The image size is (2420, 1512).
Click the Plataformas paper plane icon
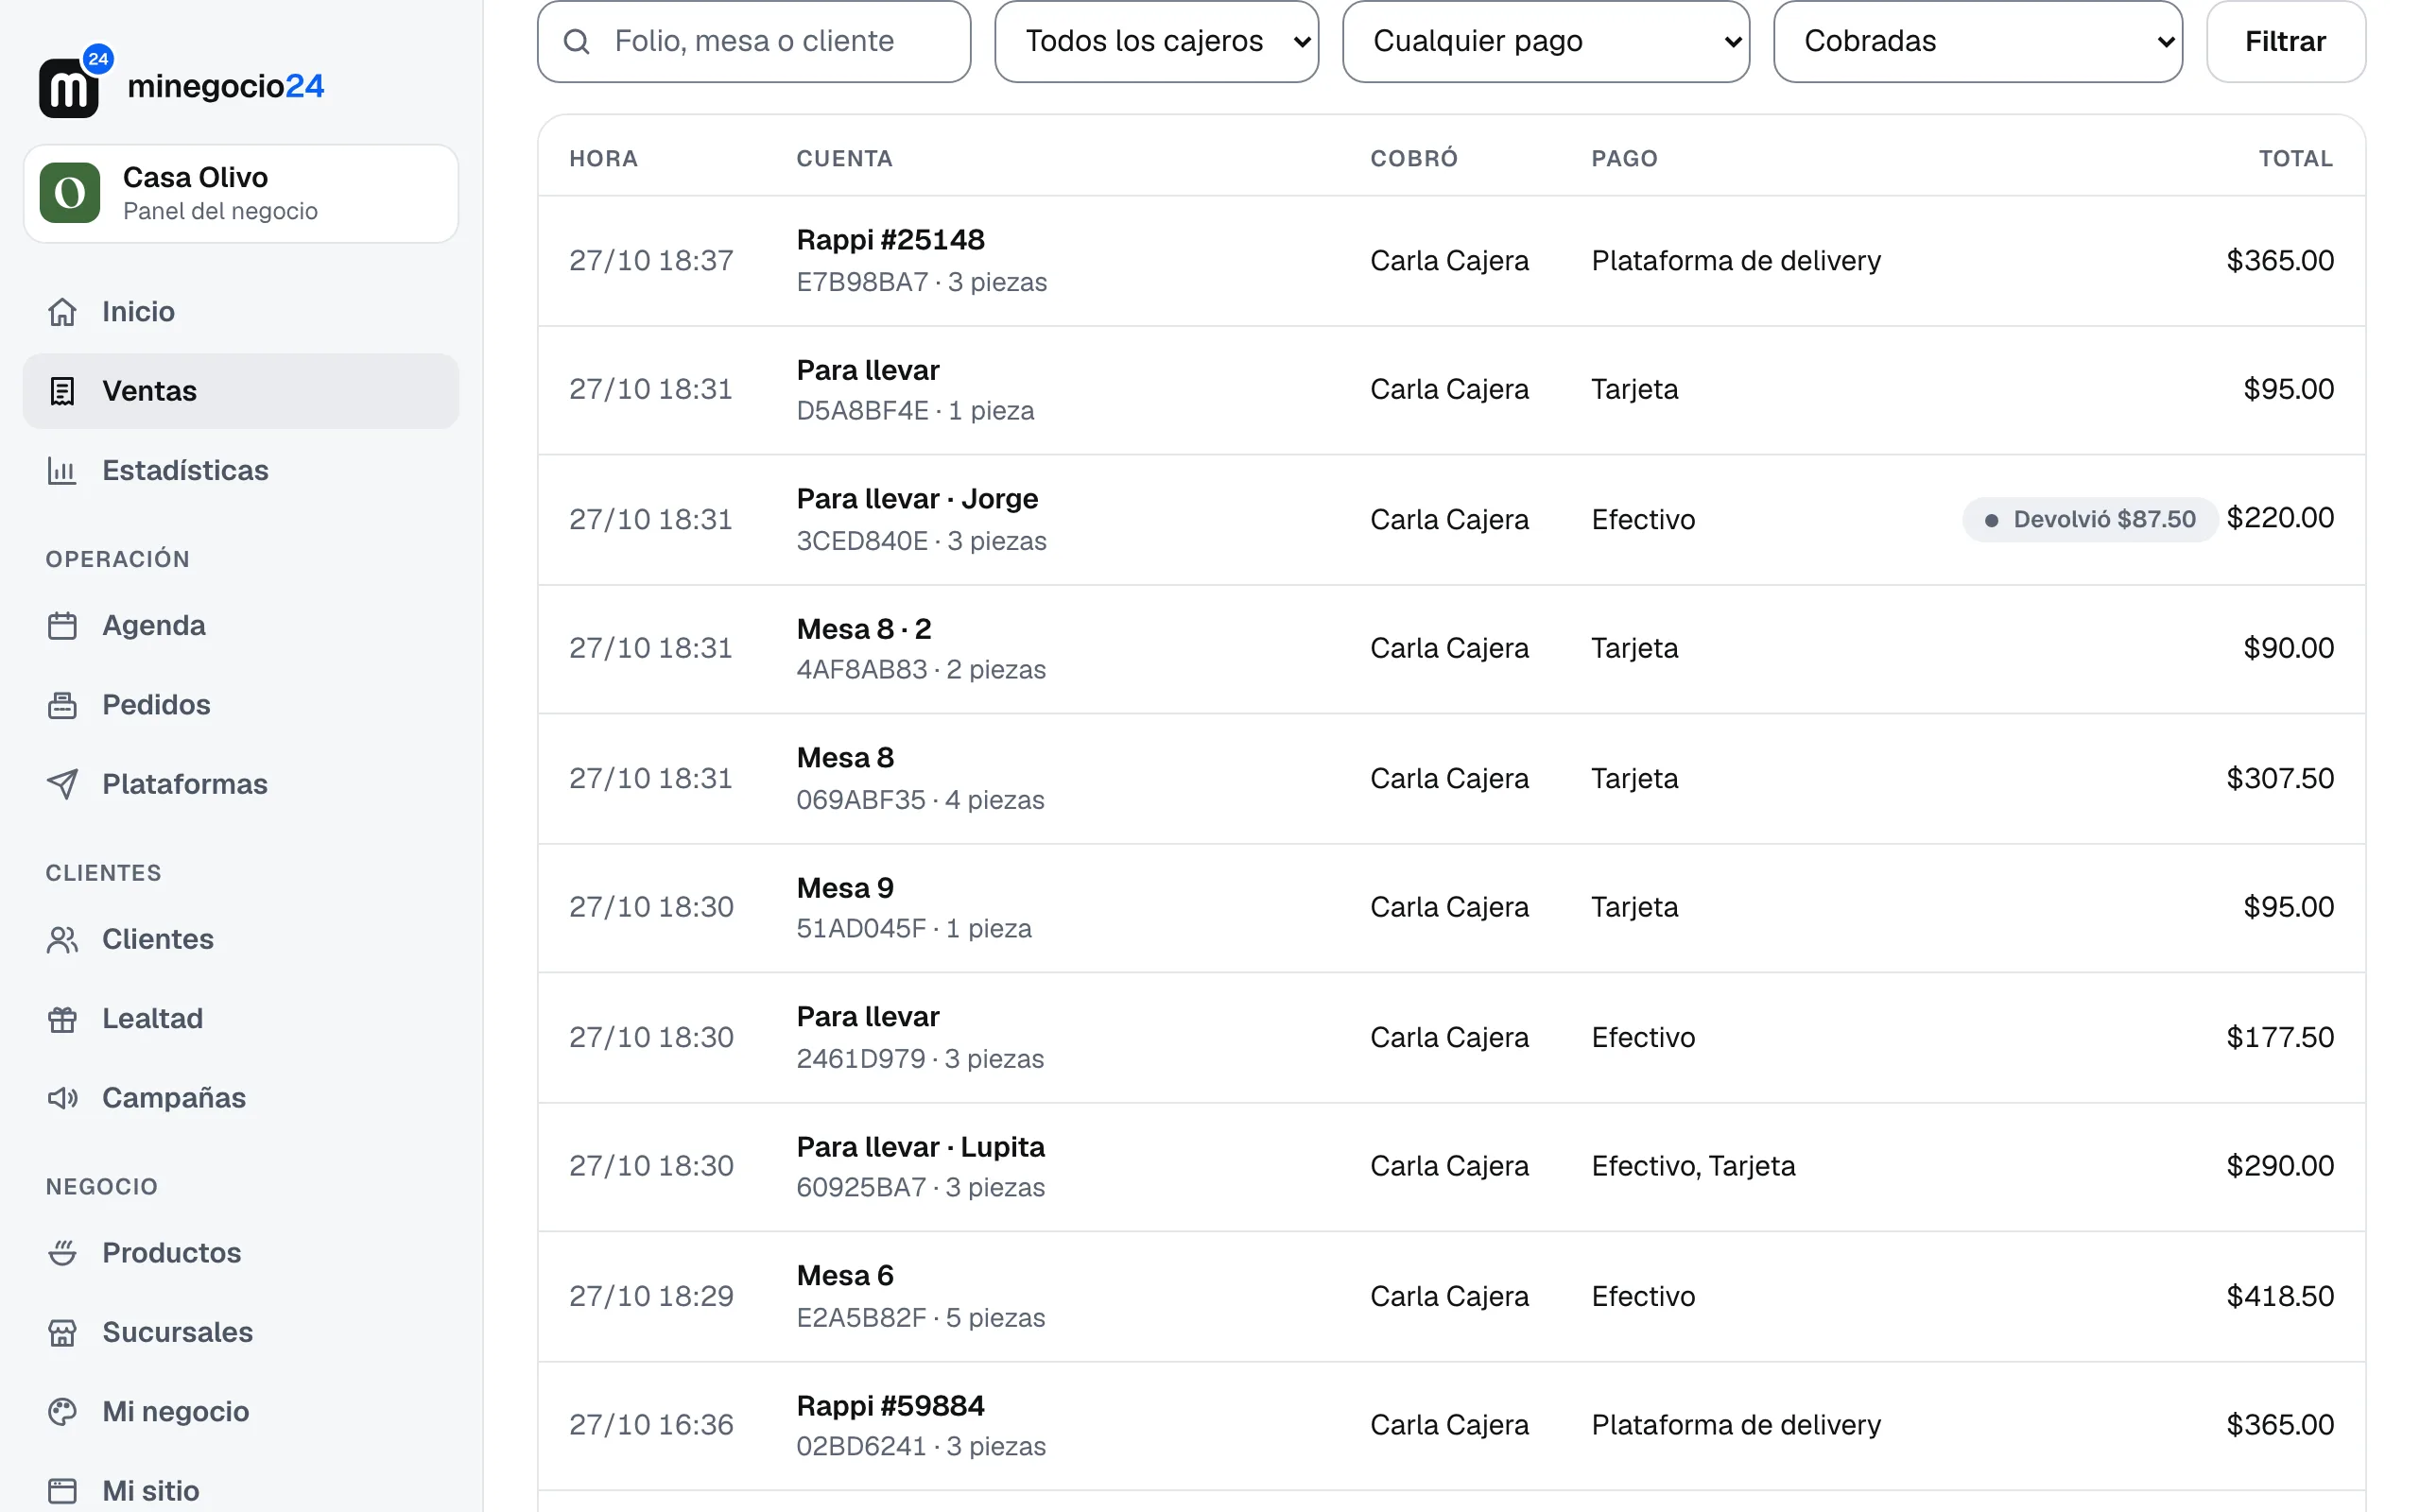tap(62, 784)
